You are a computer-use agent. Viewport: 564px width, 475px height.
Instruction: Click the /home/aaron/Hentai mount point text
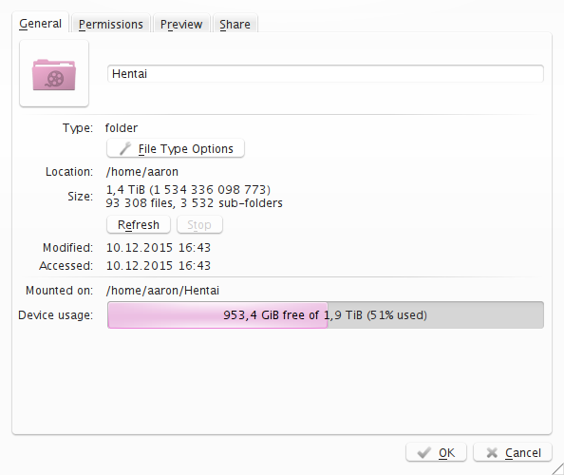[x=162, y=291]
